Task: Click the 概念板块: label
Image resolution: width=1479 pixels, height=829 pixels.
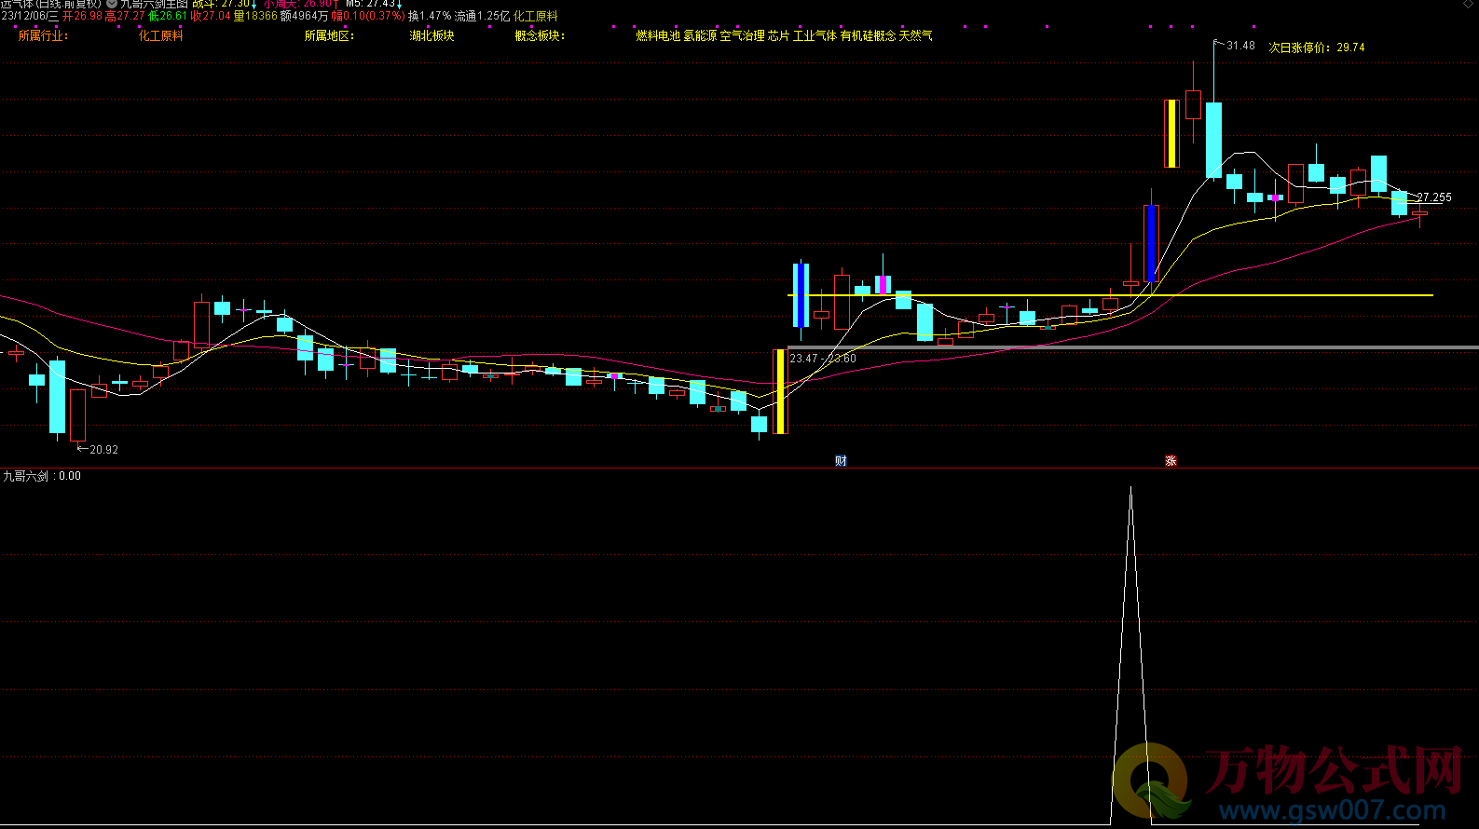Action: pyautogui.click(x=540, y=35)
